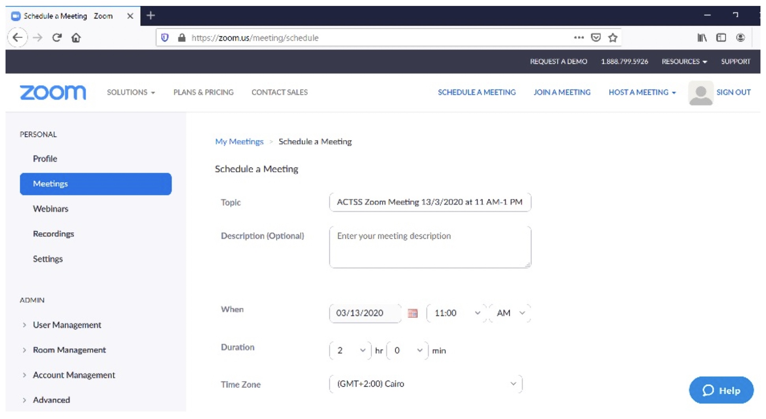This screenshot has height=419, width=766.
Task: Click the user profile avatar
Action: (701, 93)
